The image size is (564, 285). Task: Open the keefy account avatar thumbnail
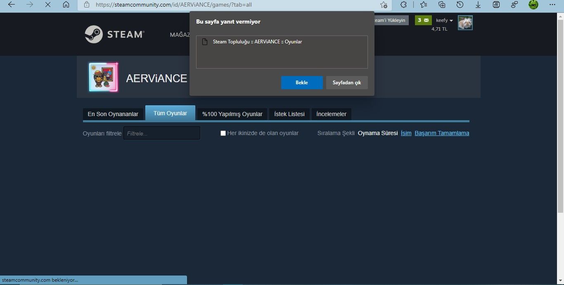465,23
